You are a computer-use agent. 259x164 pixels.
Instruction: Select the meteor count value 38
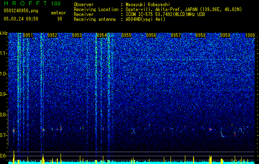(x=60, y=19)
